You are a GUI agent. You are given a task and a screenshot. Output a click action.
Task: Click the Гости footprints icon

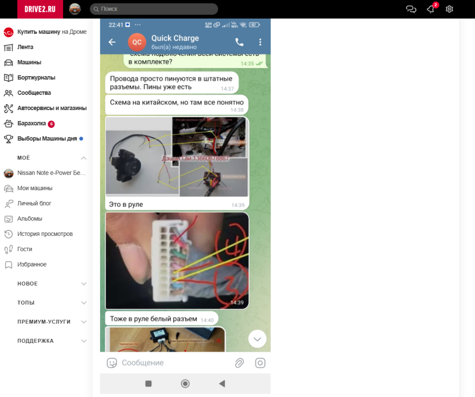coord(8,250)
